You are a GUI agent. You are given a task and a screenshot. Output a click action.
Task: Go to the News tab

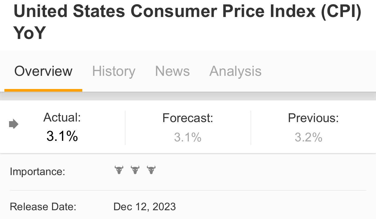pos(172,71)
